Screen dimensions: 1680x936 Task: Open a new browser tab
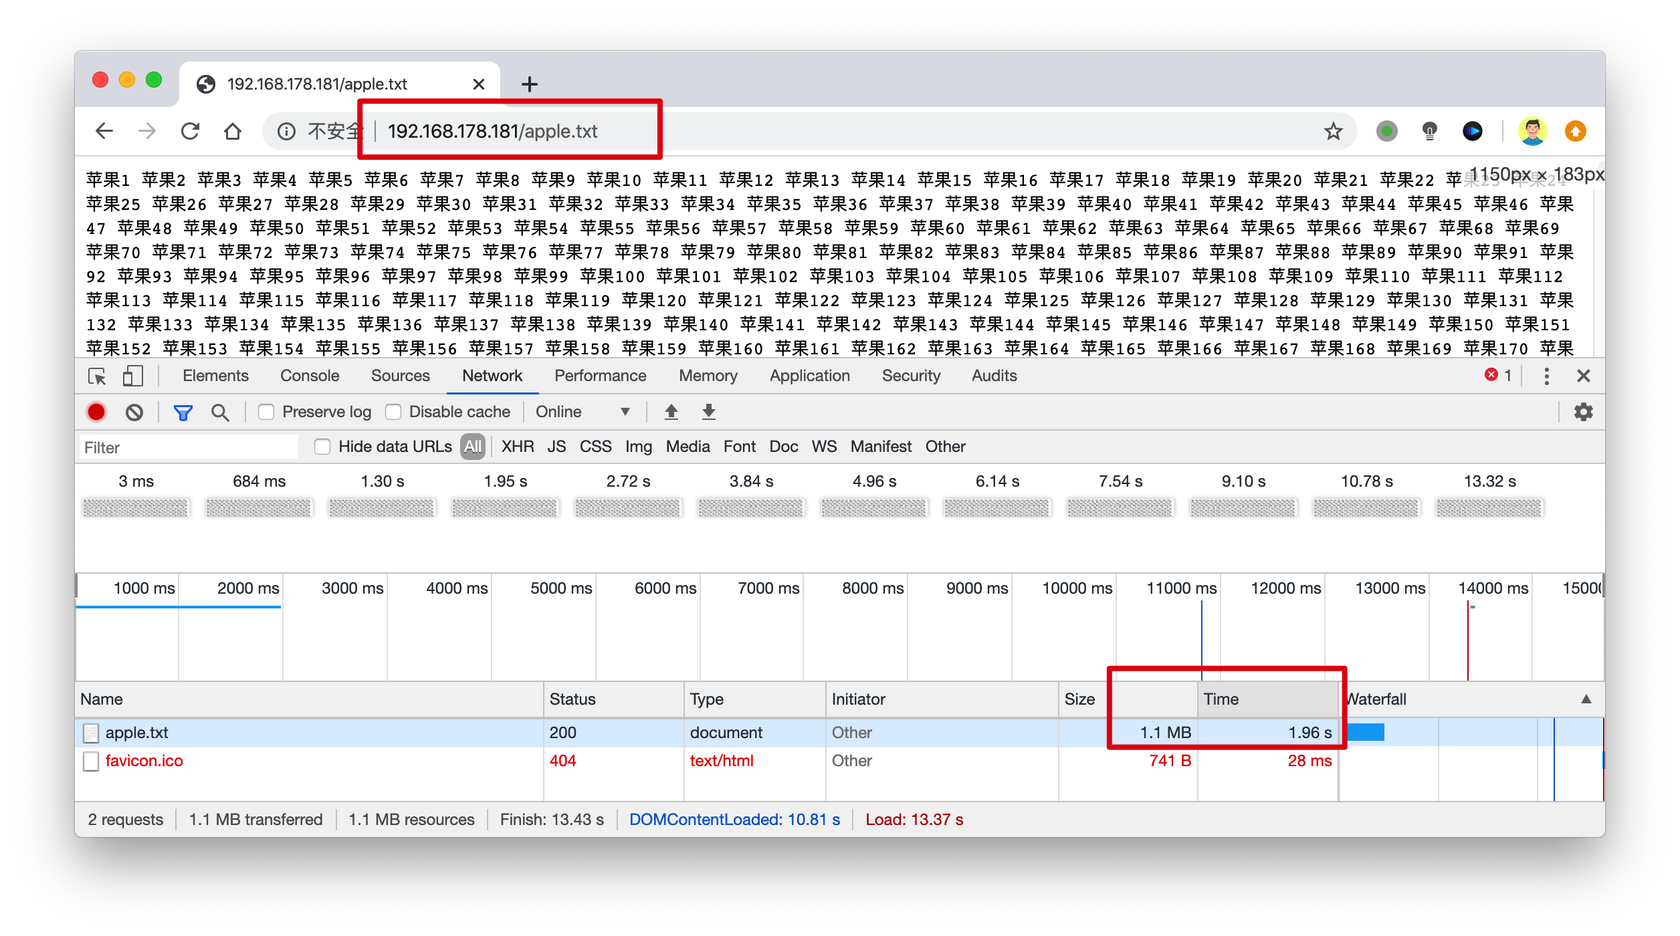(x=529, y=84)
